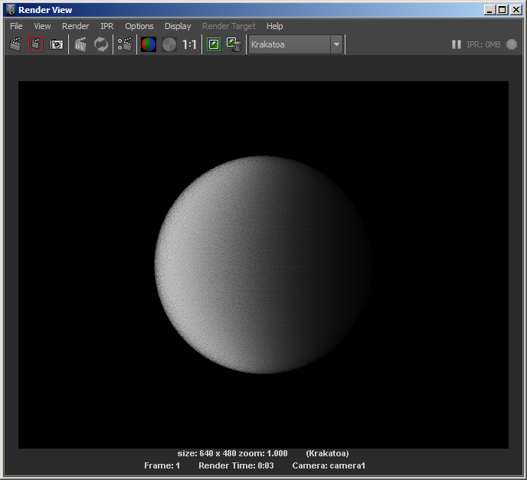This screenshot has height=480, width=527.
Task: Toggle the RGB channels display icon
Action: coord(149,44)
